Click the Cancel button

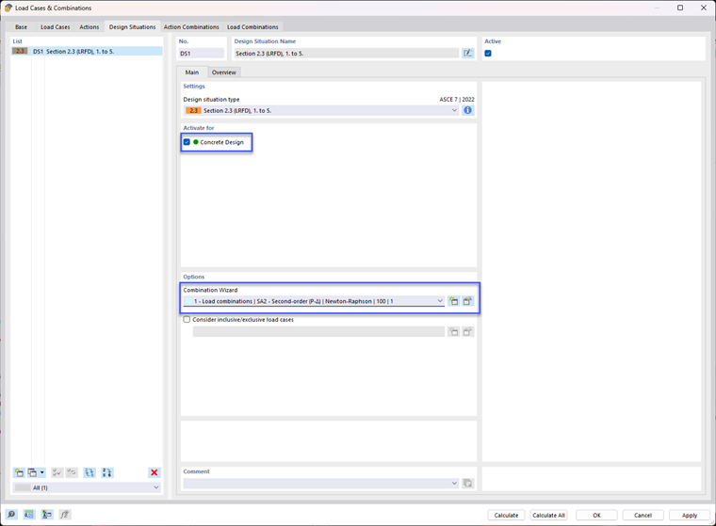tap(643, 515)
